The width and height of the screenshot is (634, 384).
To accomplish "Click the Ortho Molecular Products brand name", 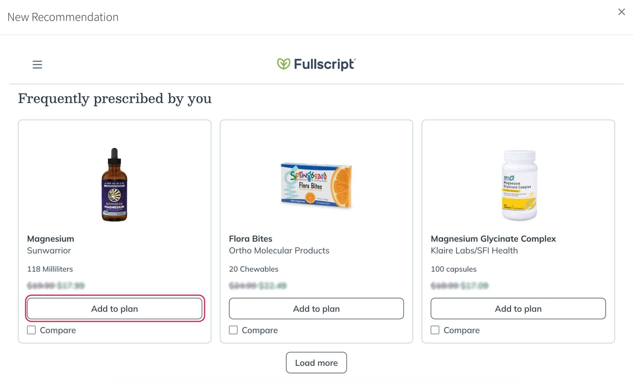I will 279,251.
